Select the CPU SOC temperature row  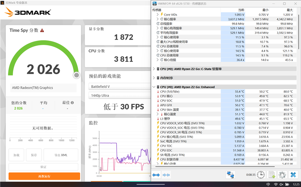click(x=223, y=100)
